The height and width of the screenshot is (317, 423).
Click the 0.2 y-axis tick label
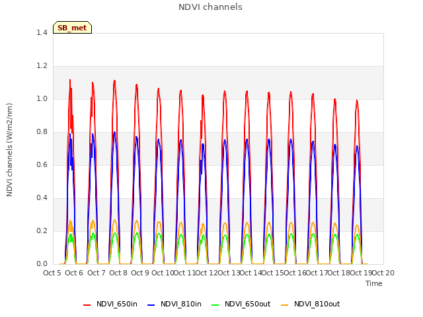(42, 230)
